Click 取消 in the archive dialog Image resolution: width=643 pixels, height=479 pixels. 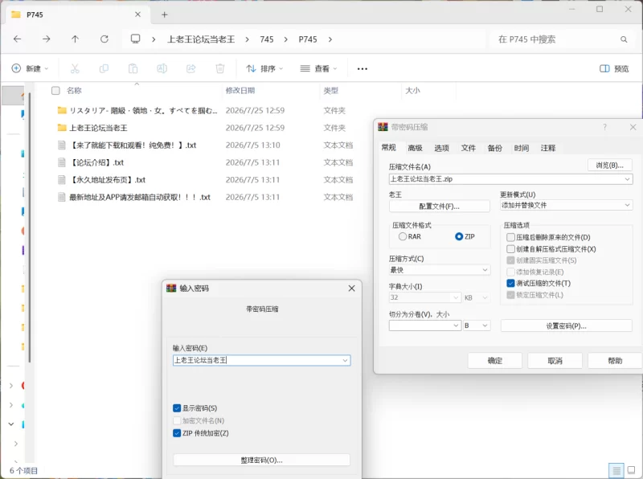(555, 361)
